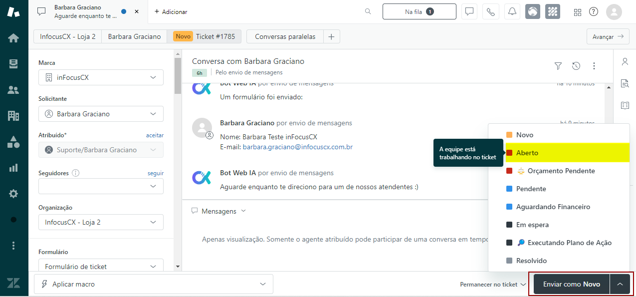Expand submit status options chevron
The image size is (636, 297).
coord(620,284)
